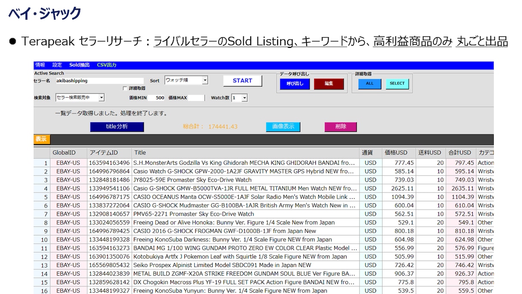
Task: Select total cell 746.42
Action: tap(460, 265)
